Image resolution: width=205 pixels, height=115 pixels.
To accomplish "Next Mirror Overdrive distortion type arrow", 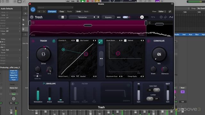I will point(74,76).
